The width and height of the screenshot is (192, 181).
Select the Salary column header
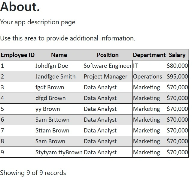pos(177,55)
